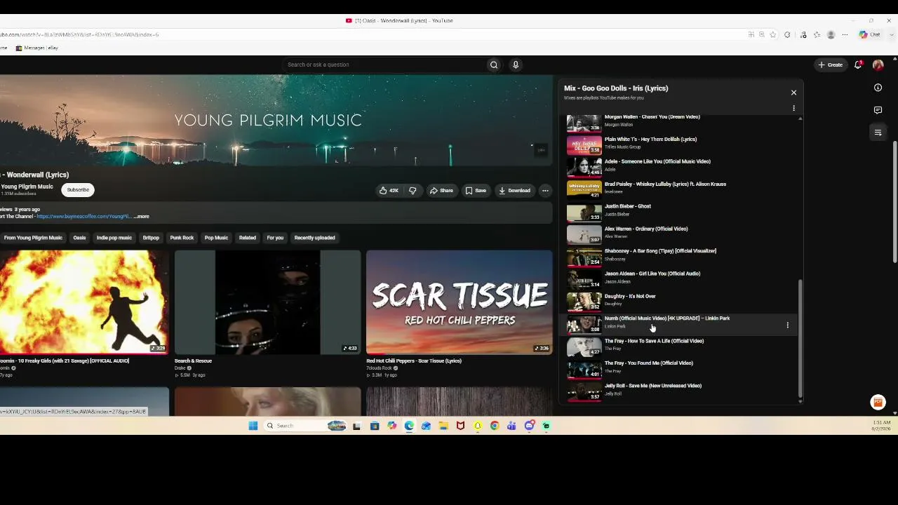Bookmark this page with the star icon

[773, 34]
